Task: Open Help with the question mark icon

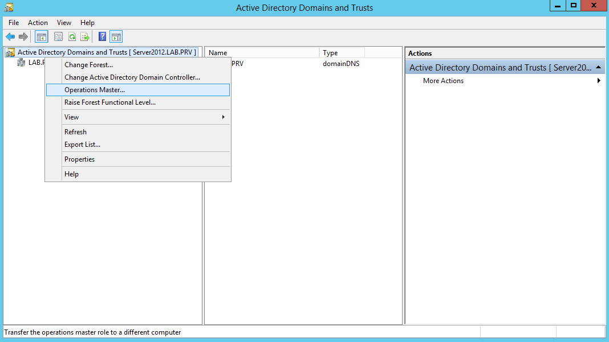Action: (102, 37)
